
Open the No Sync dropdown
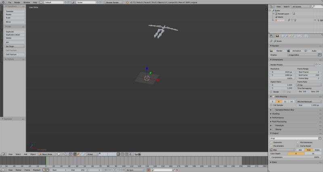tap(135, 170)
